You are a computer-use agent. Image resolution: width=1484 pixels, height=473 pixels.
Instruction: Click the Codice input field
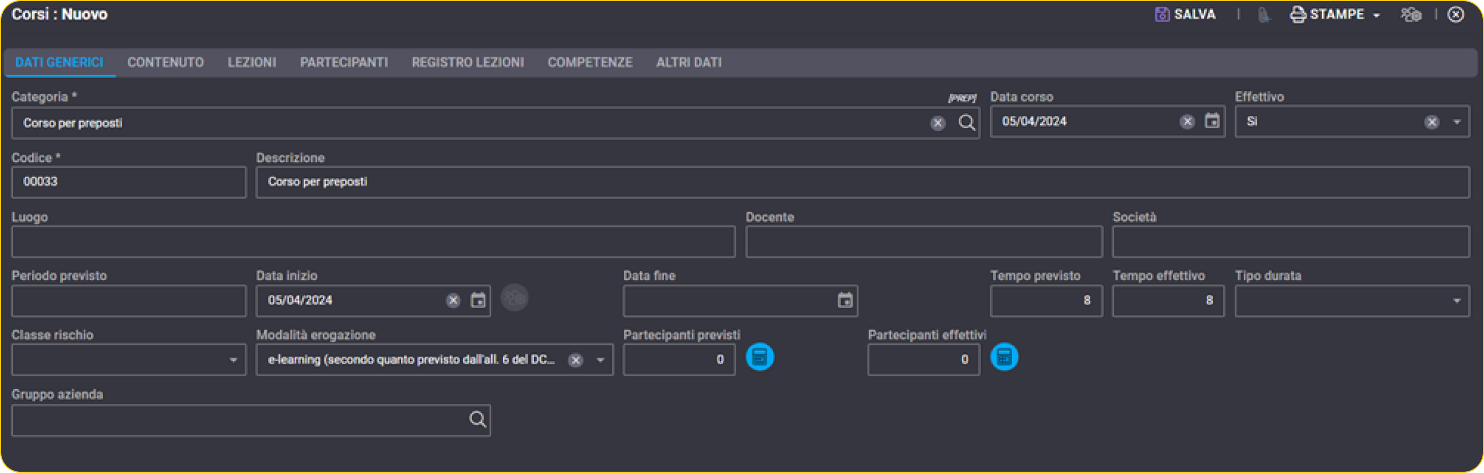coord(129,182)
